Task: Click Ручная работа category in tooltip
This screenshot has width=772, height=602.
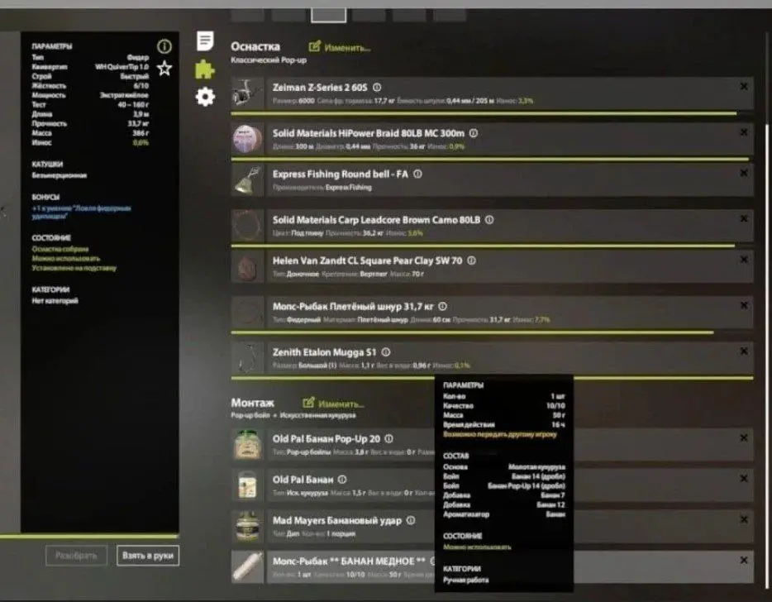Action: point(465,580)
